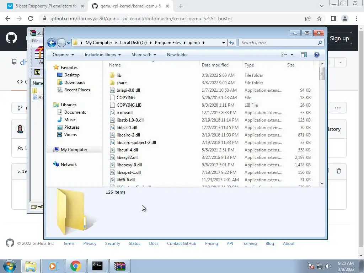
Task: Open WinRAR from the taskbar
Action: click(x=120, y=266)
